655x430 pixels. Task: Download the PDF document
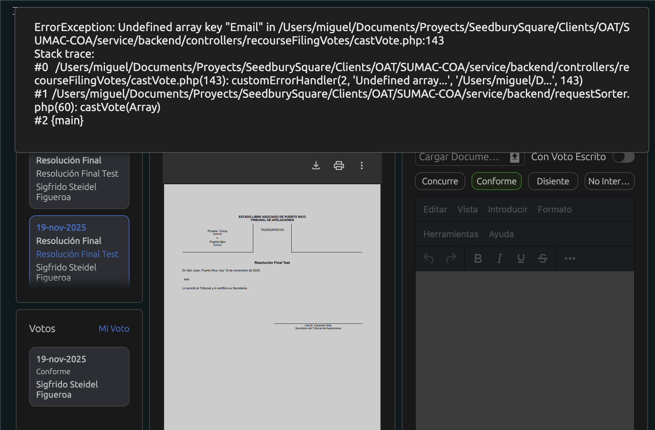click(316, 166)
